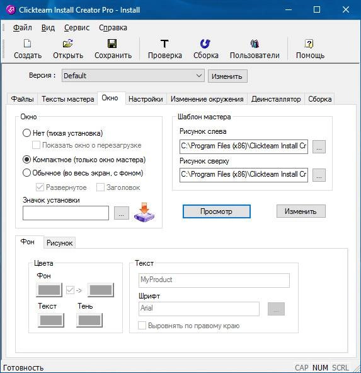Maximize the Install Creator window
Viewport: 361px width, 373px height.
pyautogui.click(x=317, y=9)
